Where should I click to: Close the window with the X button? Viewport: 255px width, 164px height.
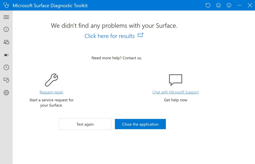[x=250, y=5]
